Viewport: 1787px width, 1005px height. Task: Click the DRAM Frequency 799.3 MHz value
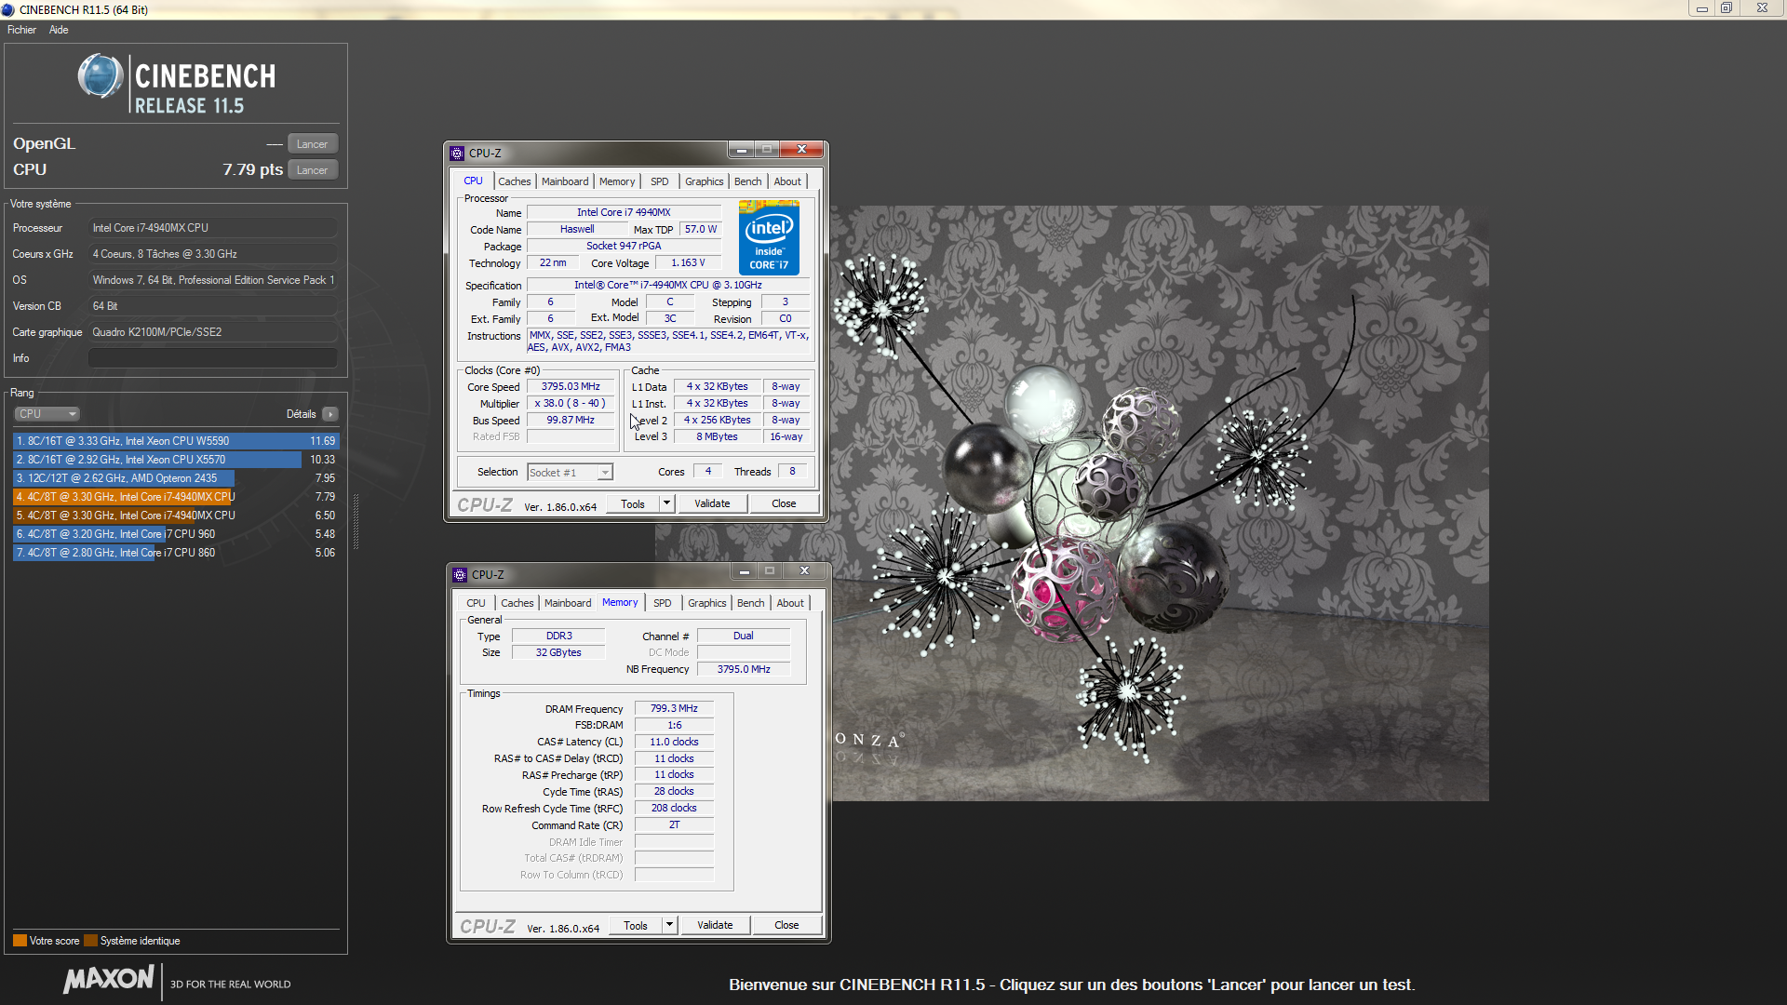(x=674, y=709)
